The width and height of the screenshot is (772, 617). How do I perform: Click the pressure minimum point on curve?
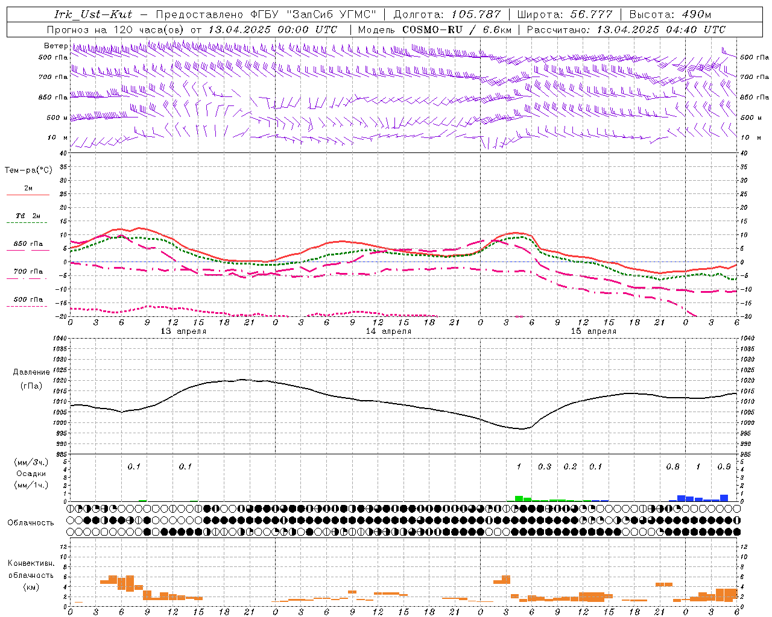click(x=522, y=429)
